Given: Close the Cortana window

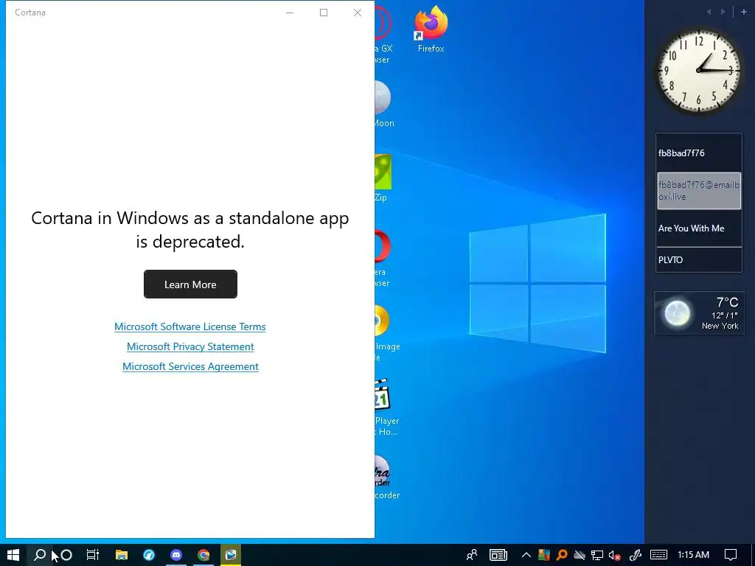Looking at the screenshot, I should coord(358,13).
